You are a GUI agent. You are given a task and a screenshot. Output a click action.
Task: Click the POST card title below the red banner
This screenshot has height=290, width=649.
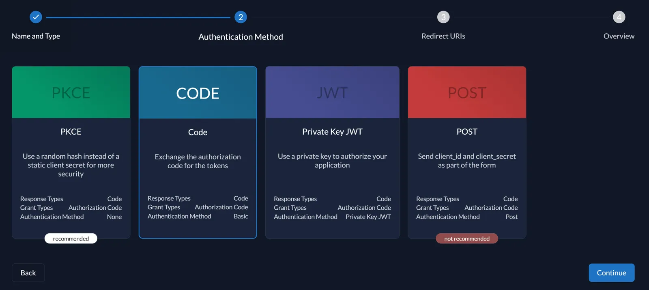(467, 131)
